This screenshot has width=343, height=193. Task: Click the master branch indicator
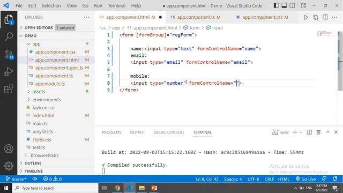pos(16,179)
